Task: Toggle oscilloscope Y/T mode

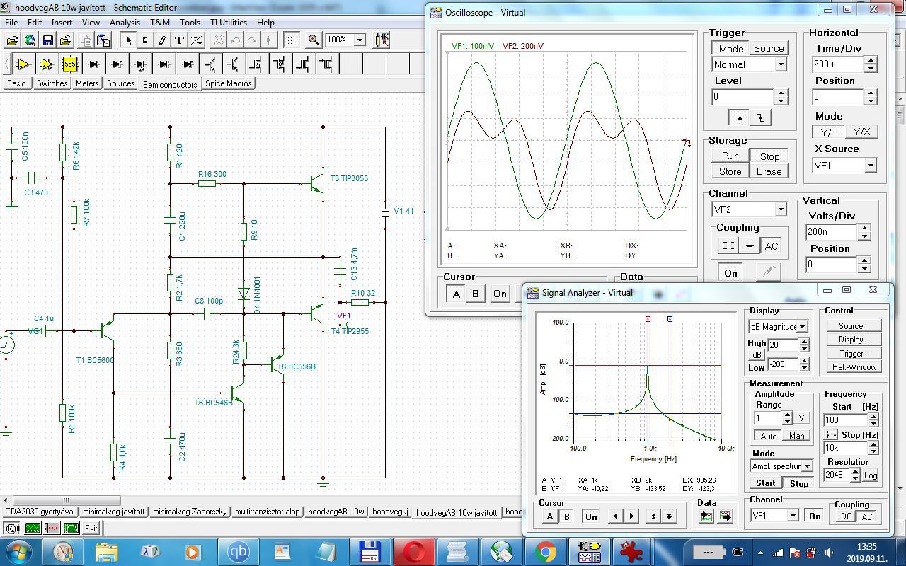Action: (828, 132)
